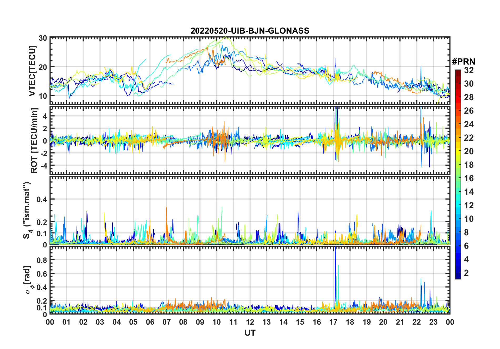Click the colorbar tick label 16
This screenshot has width=500, height=349.
[469, 178]
